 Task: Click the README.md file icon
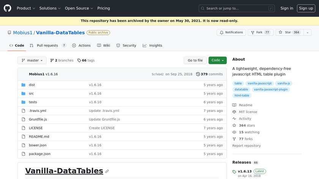coord(24,137)
